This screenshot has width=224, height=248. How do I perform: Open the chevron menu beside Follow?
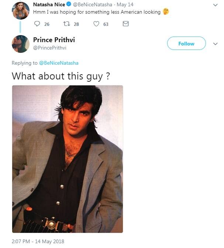coord(215,44)
